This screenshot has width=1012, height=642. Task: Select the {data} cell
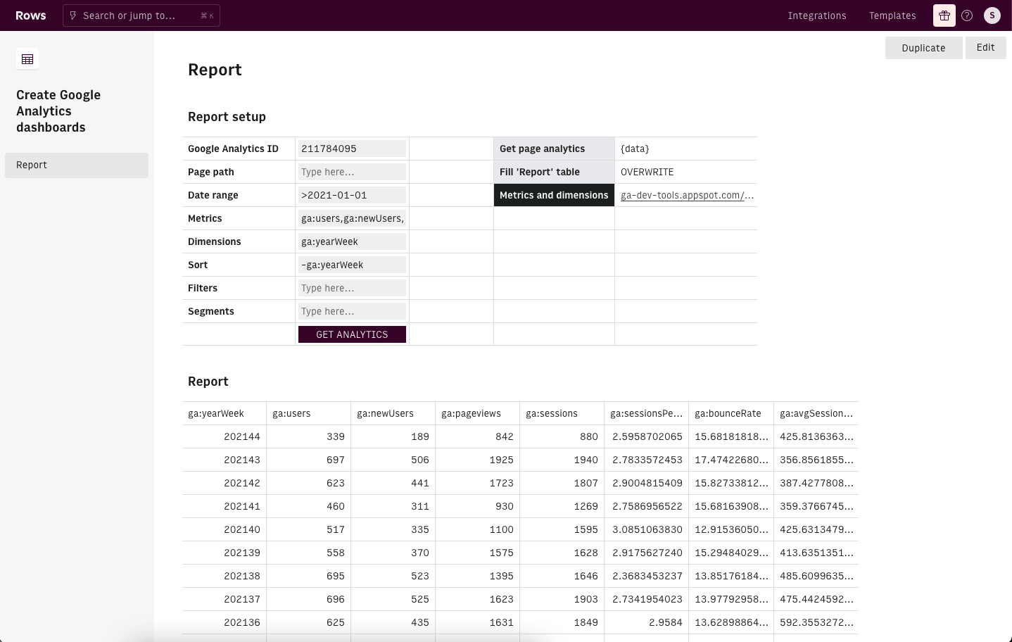tap(686, 149)
